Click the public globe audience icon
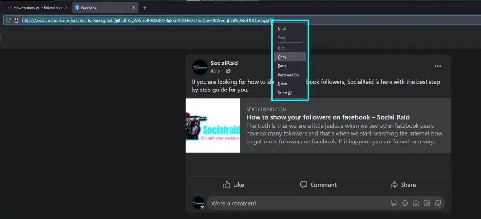 228,71
